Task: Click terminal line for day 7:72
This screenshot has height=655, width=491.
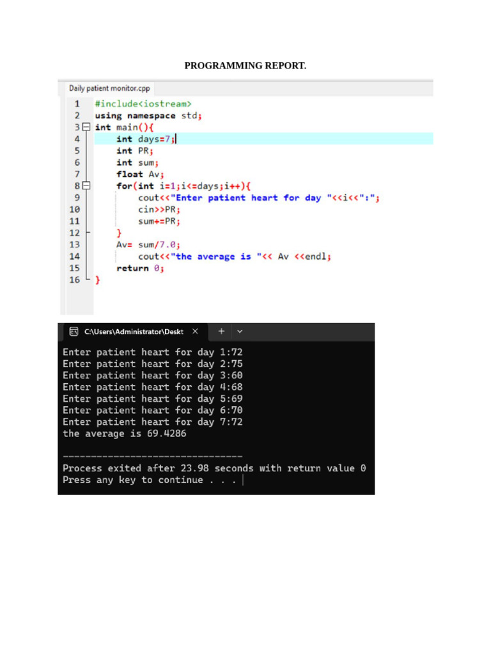Action: (x=152, y=422)
